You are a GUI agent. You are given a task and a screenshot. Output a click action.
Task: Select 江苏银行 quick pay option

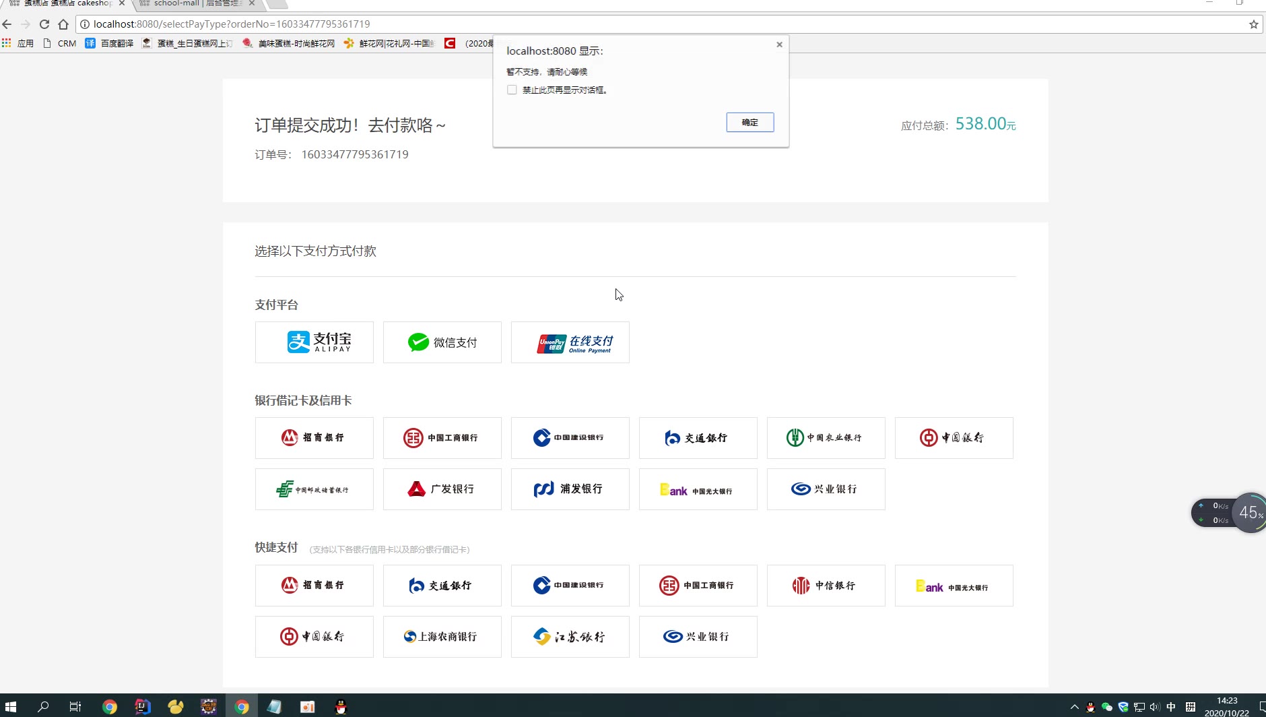click(x=570, y=637)
